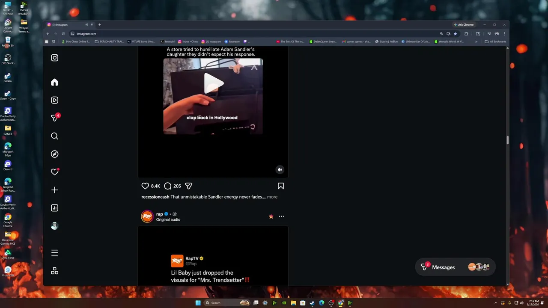Open VITURE Luma Ultra bookmark

click(x=141, y=41)
